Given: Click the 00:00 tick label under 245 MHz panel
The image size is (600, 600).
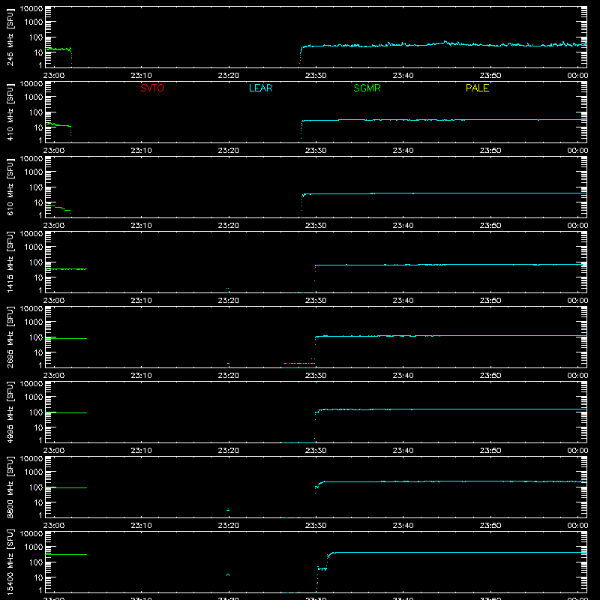Looking at the screenshot, I should (577, 76).
